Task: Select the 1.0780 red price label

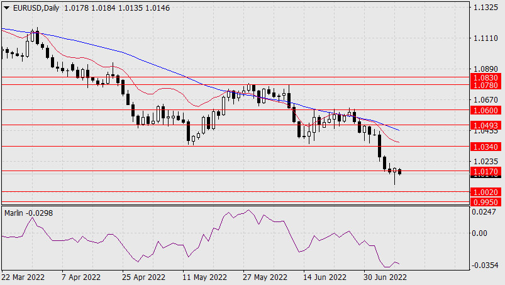Action: point(486,86)
